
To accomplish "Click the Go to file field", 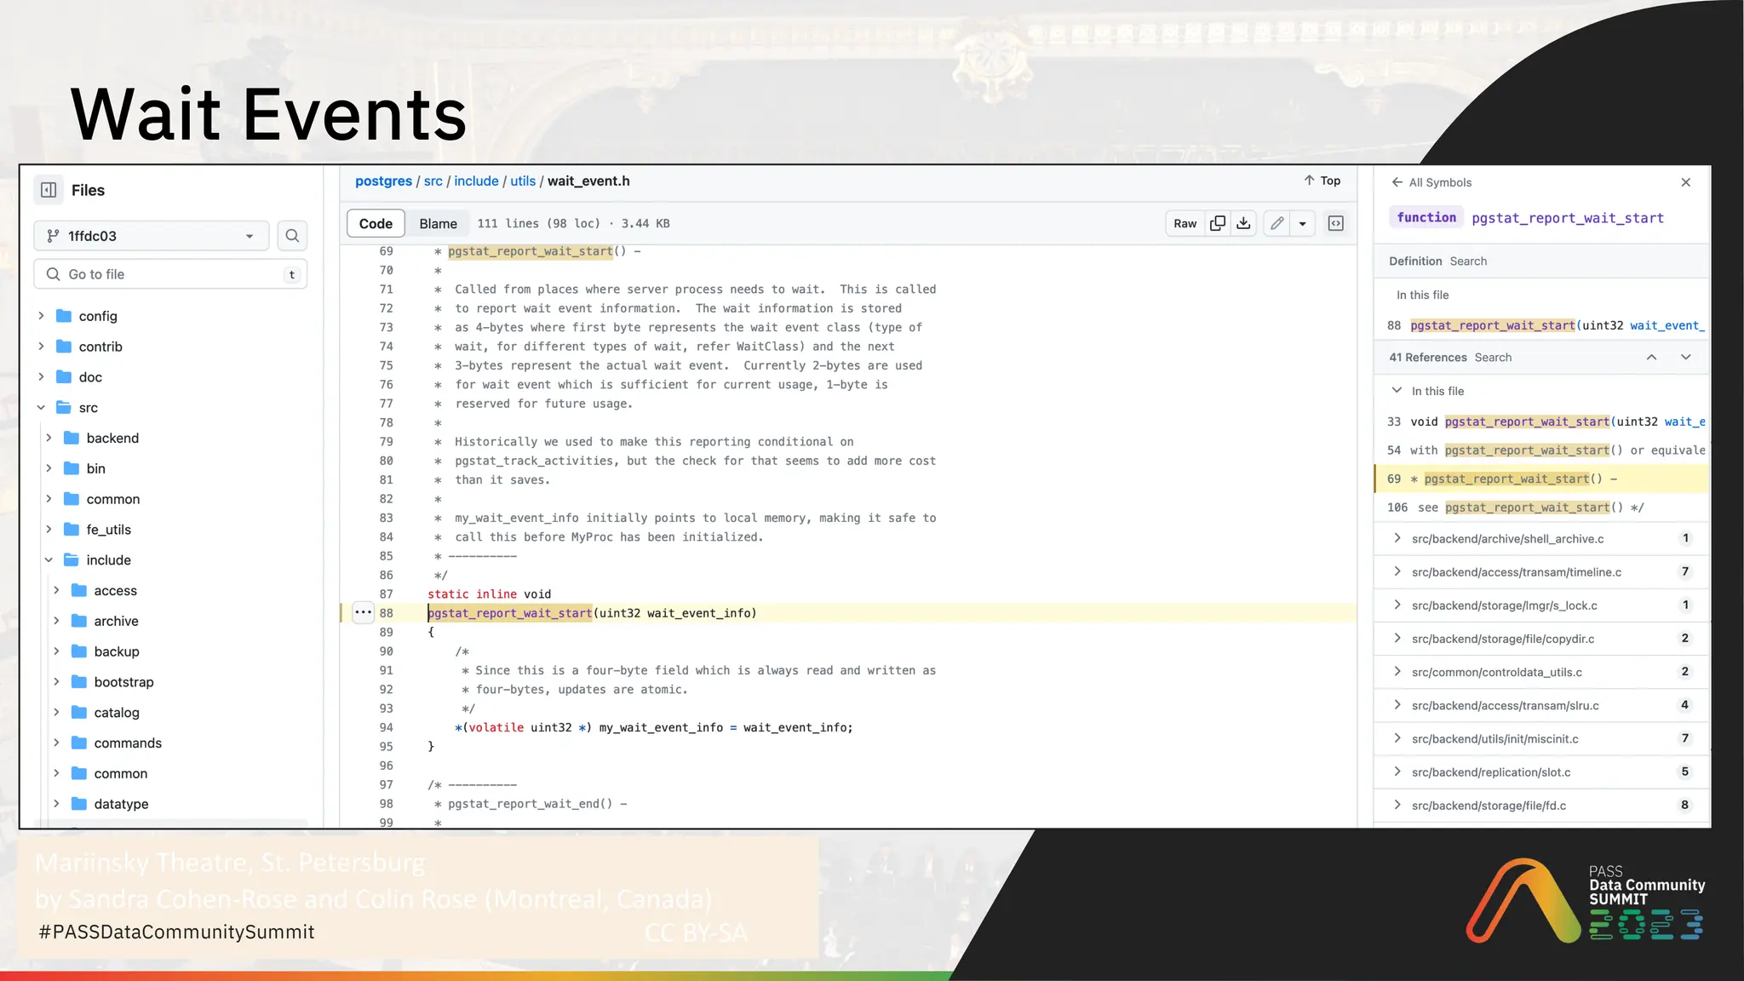I will click(x=170, y=274).
